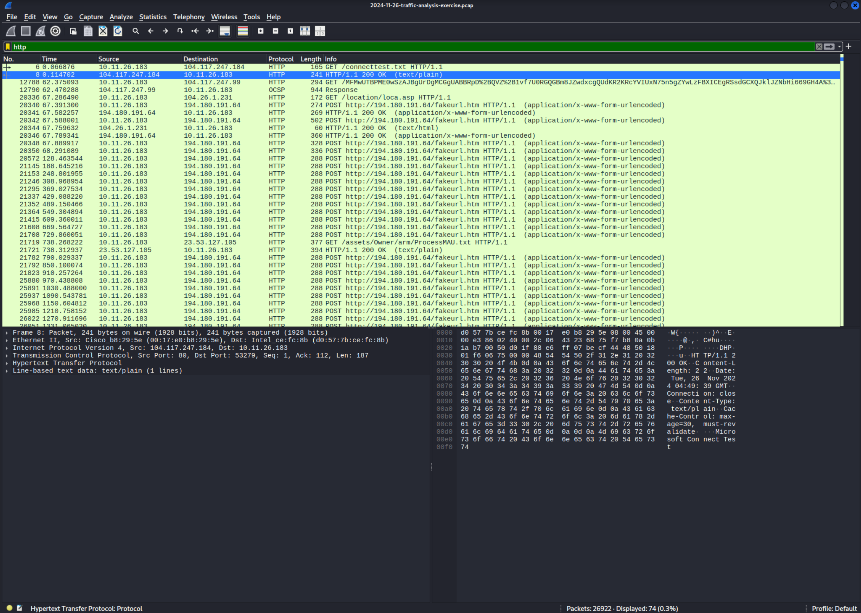Open the Statistics menu

pos(152,17)
